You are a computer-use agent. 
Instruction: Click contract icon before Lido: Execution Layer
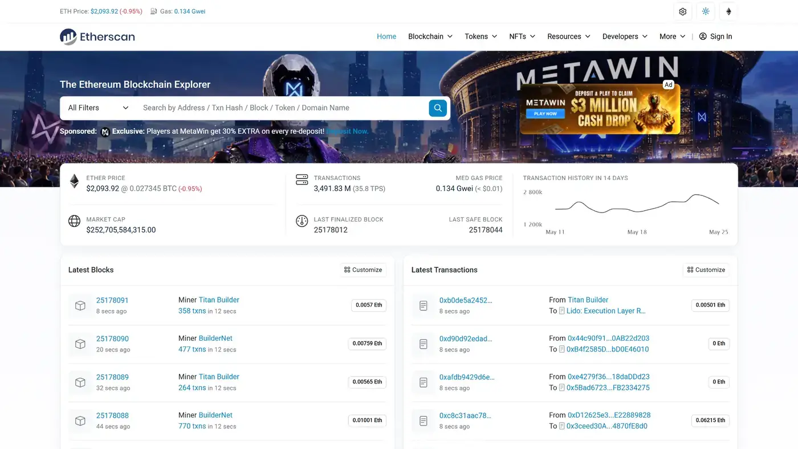(562, 311)
